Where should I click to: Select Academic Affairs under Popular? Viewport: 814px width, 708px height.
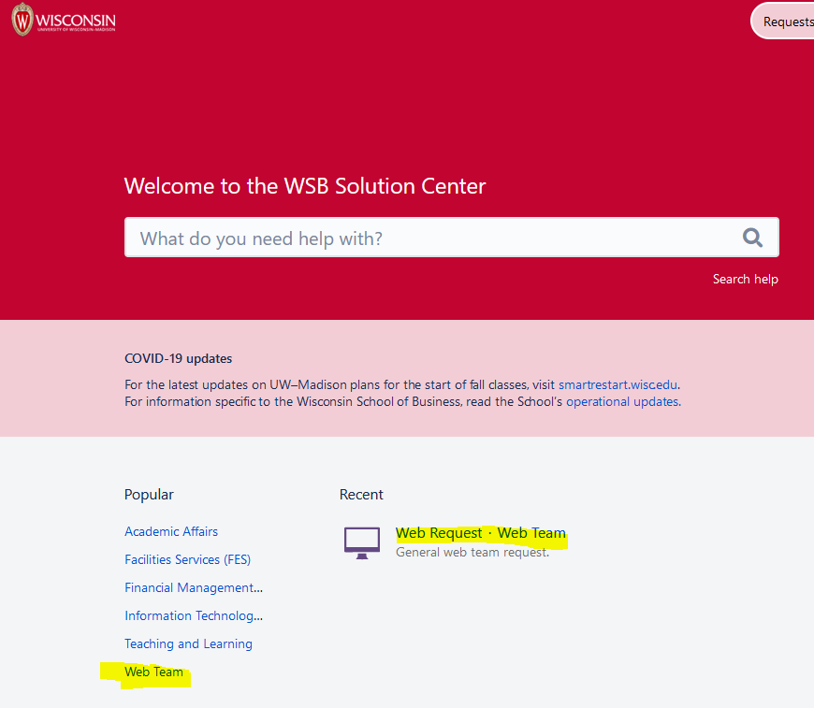pos(171,531)
